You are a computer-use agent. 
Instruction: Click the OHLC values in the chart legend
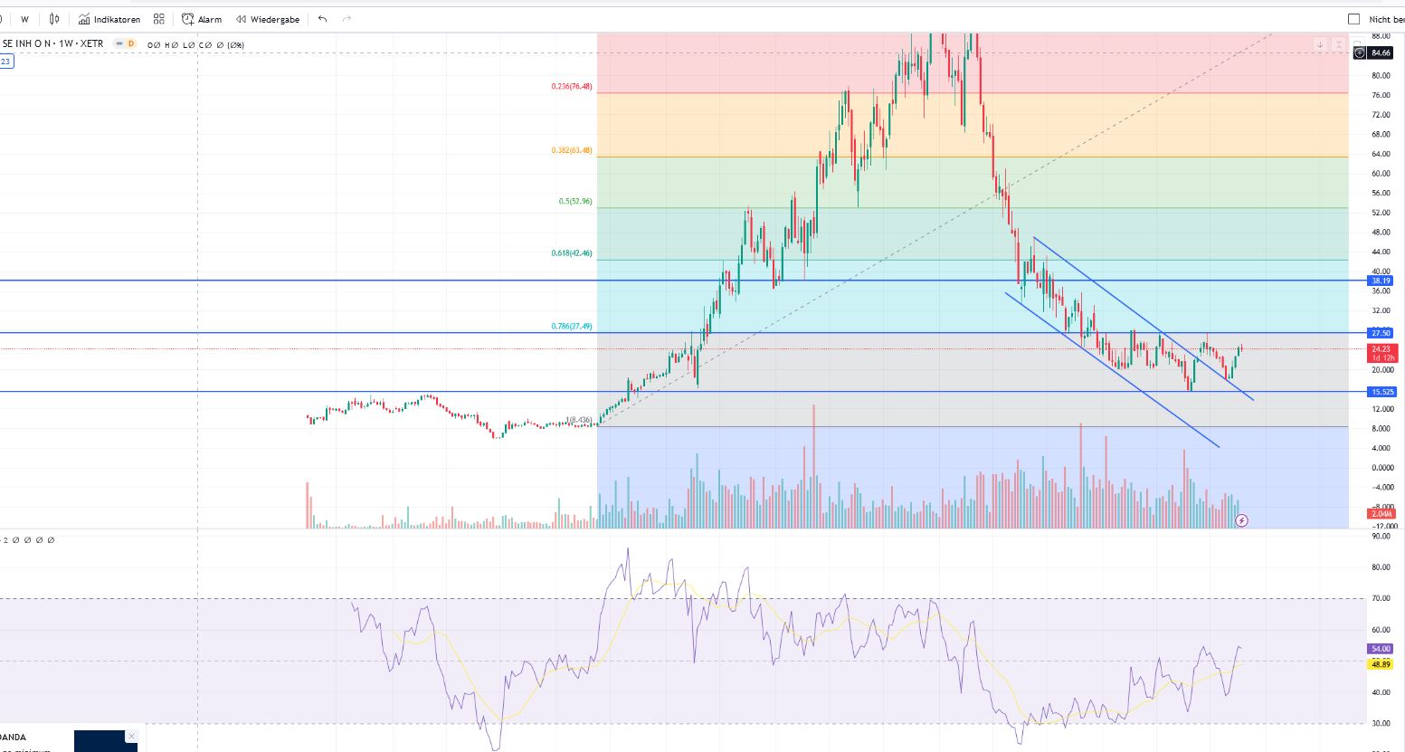click(196, 44)
